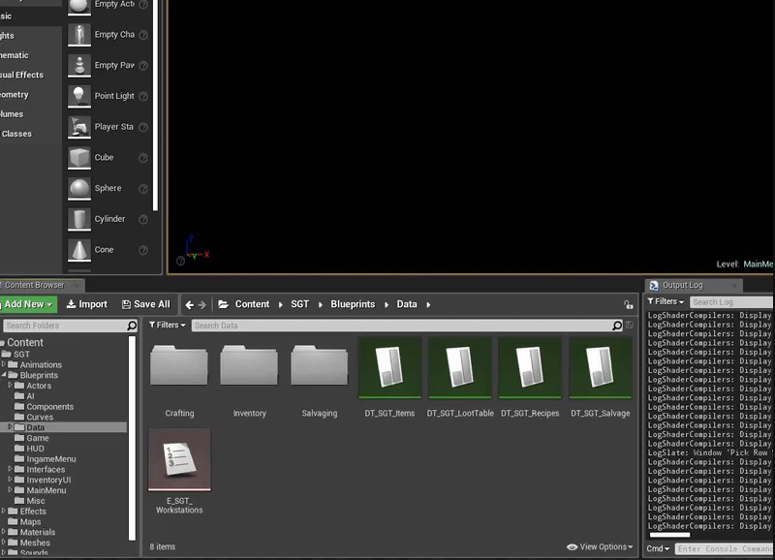Expand the Add New dropdown
The height and width of the screenshot is (560, 775).
tap(27, 304)
